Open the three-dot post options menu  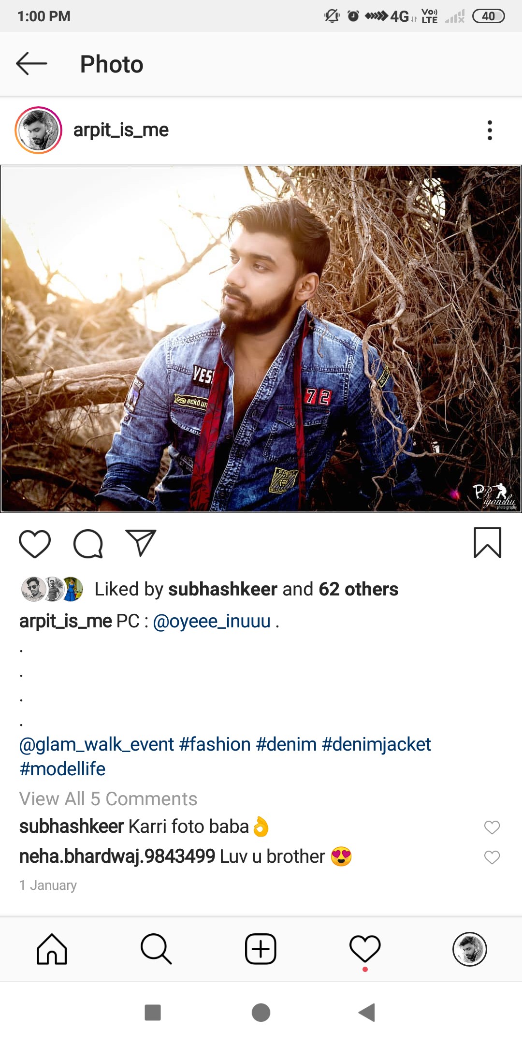coord(490,130)
